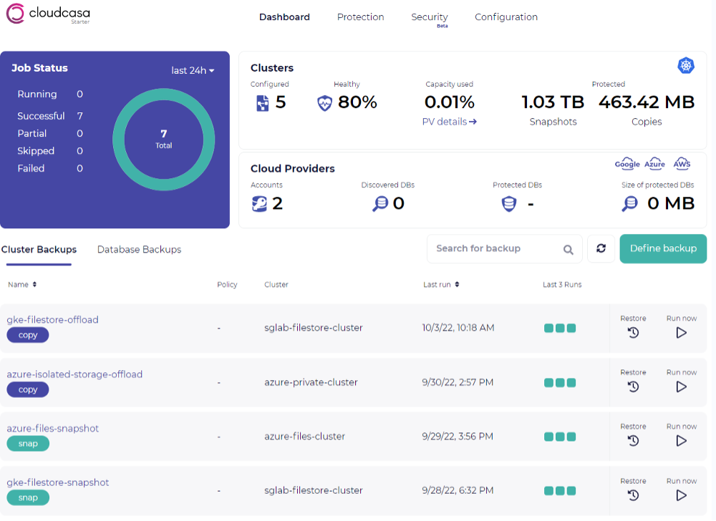Click the Define backup button
This screenshot has width=716, height=521.
click(x=663, y=248)
